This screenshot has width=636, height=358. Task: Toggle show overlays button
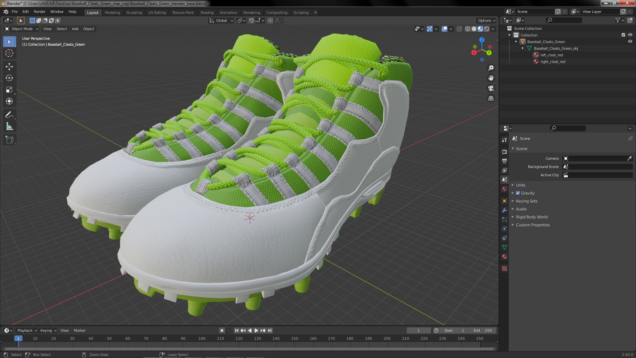pos(445,29)
